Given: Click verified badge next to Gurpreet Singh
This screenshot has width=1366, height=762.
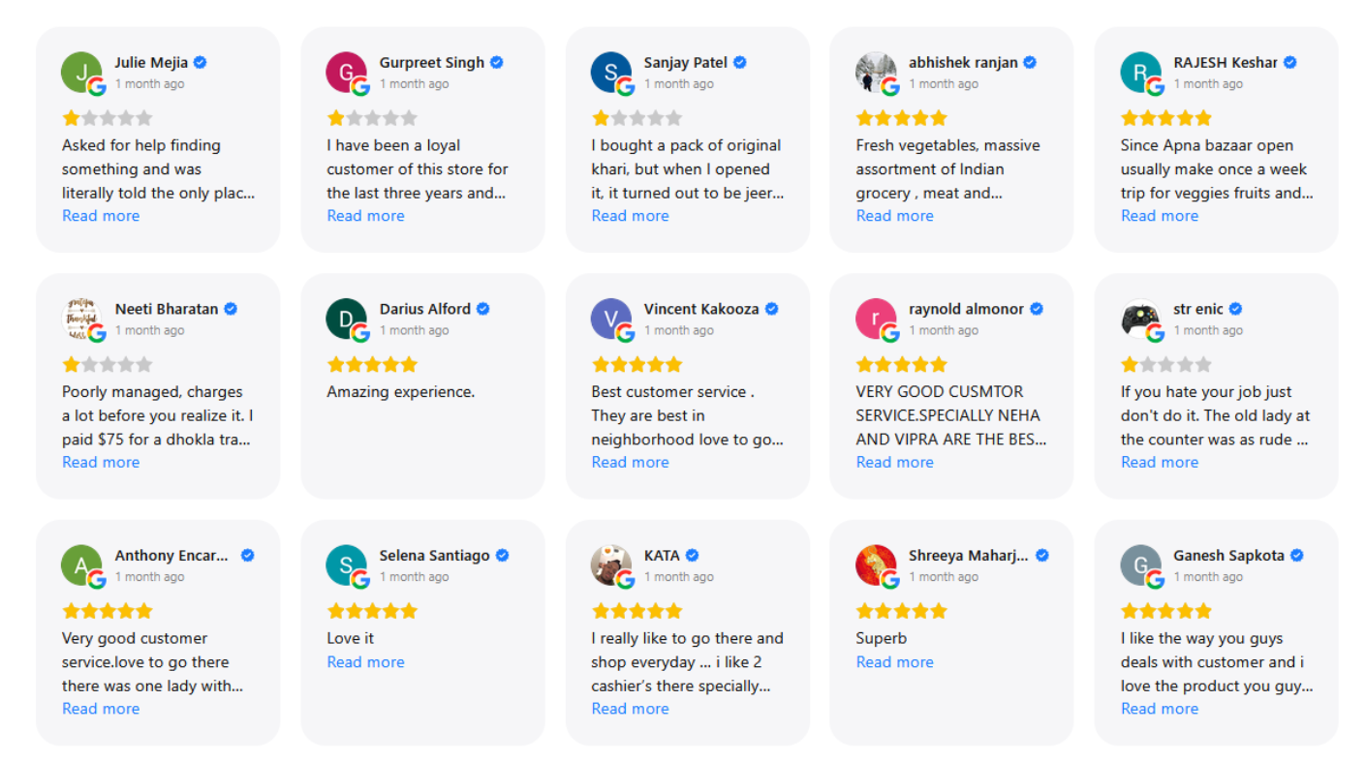Looking at the screenshot, I should pyautogui.click(x=497, y=63).
